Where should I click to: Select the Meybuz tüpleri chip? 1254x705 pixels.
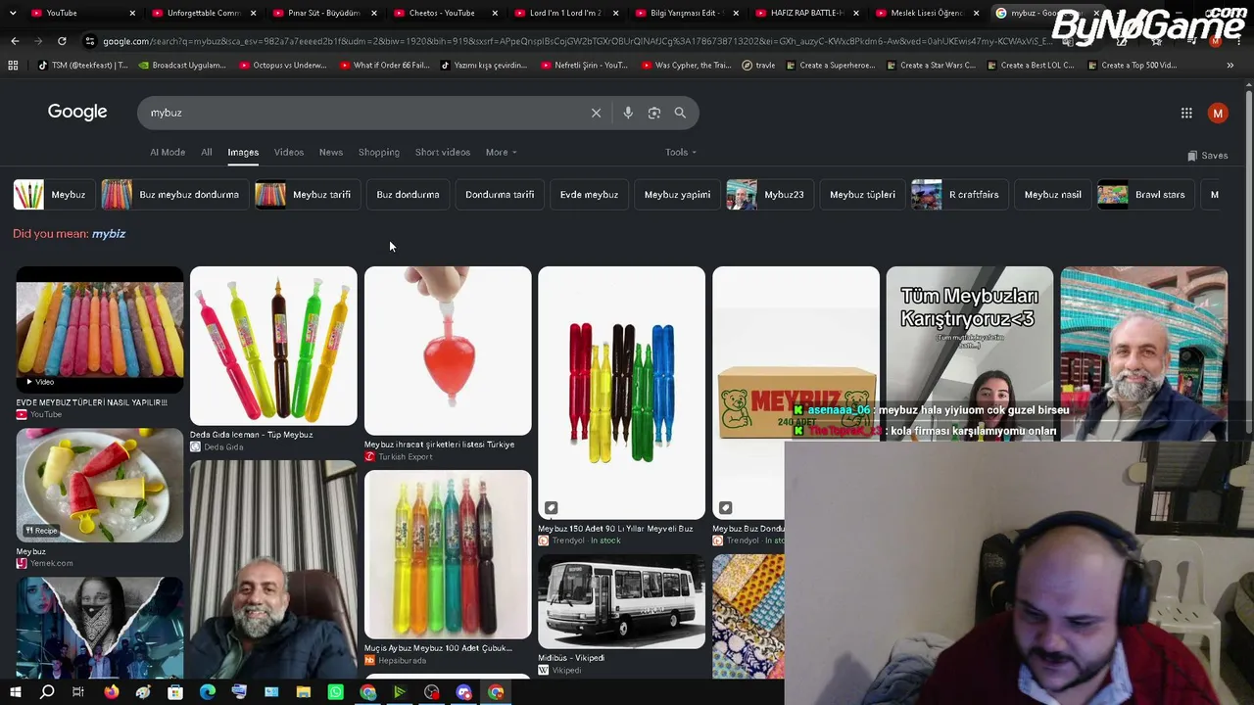862,195
